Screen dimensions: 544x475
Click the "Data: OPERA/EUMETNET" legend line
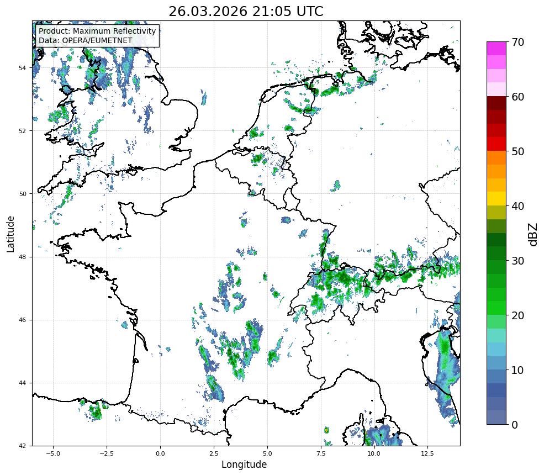click(x=86, y=40)
